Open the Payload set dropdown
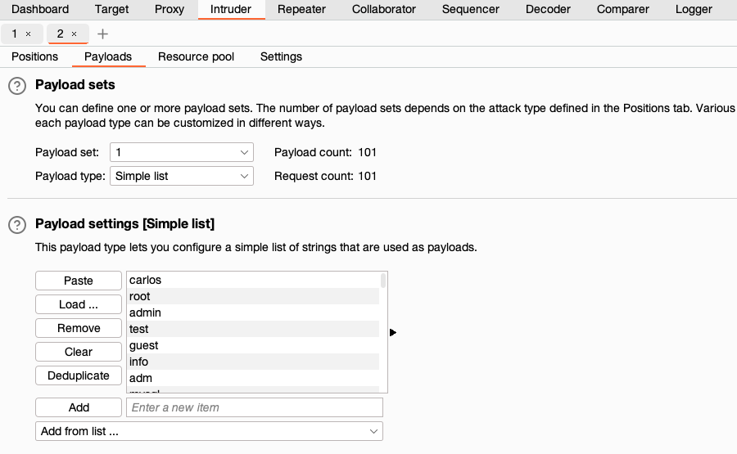Viewport: 737px width, 454px height. point(182,152)
